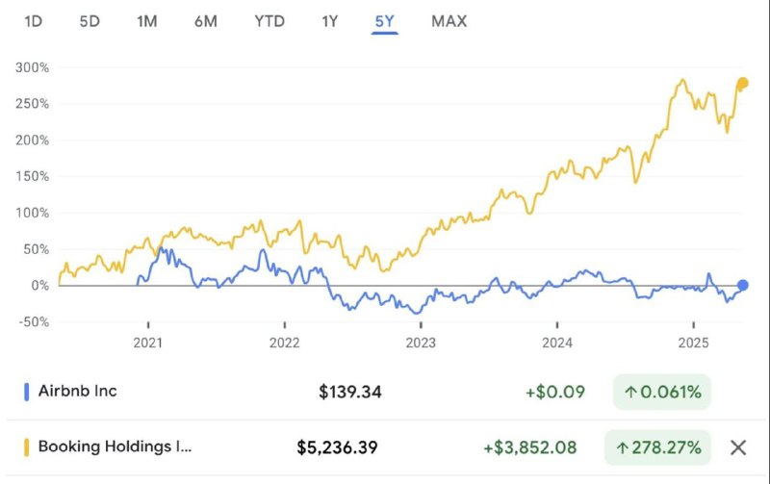Show the MAX time range
Screen dimensions: 770x484
[x=449, y=21]
